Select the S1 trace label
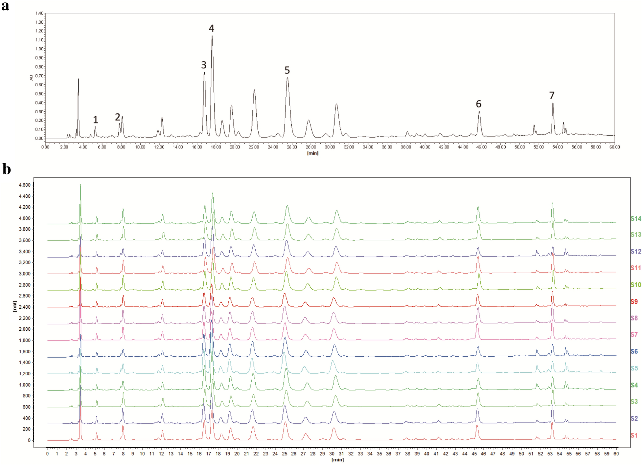Image resolution: width=642 pixels, height=465 pixels. pyautogui.click(x=634, y=435)
